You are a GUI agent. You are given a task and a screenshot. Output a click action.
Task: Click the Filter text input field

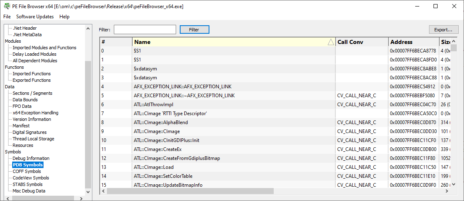pos(145,30)
